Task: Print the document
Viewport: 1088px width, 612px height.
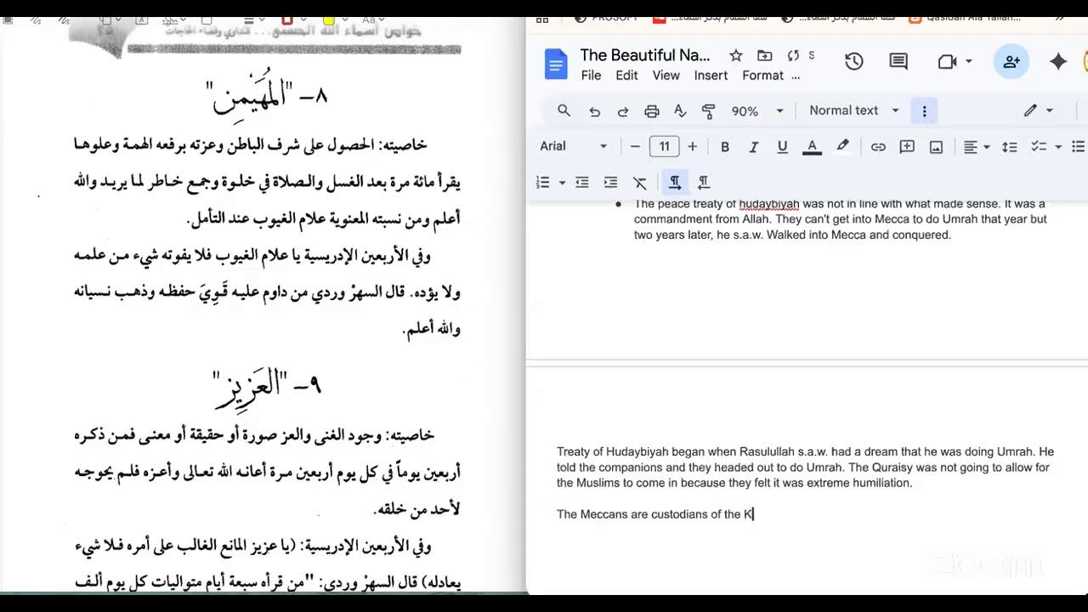Action: pyautogui.click(x=651, y=111)
